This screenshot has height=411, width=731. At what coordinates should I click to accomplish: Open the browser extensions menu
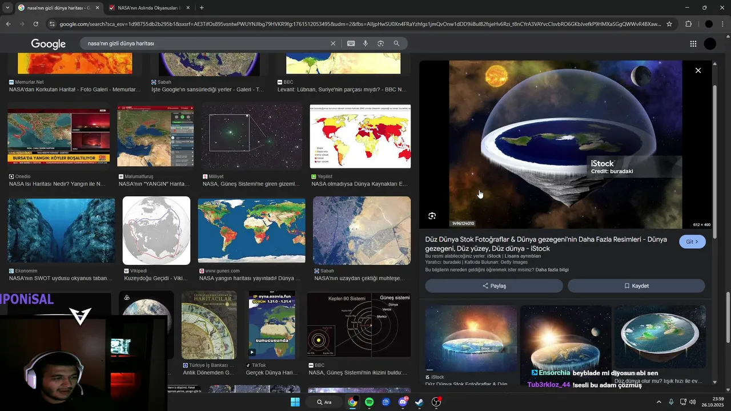(x=688, y=24)
